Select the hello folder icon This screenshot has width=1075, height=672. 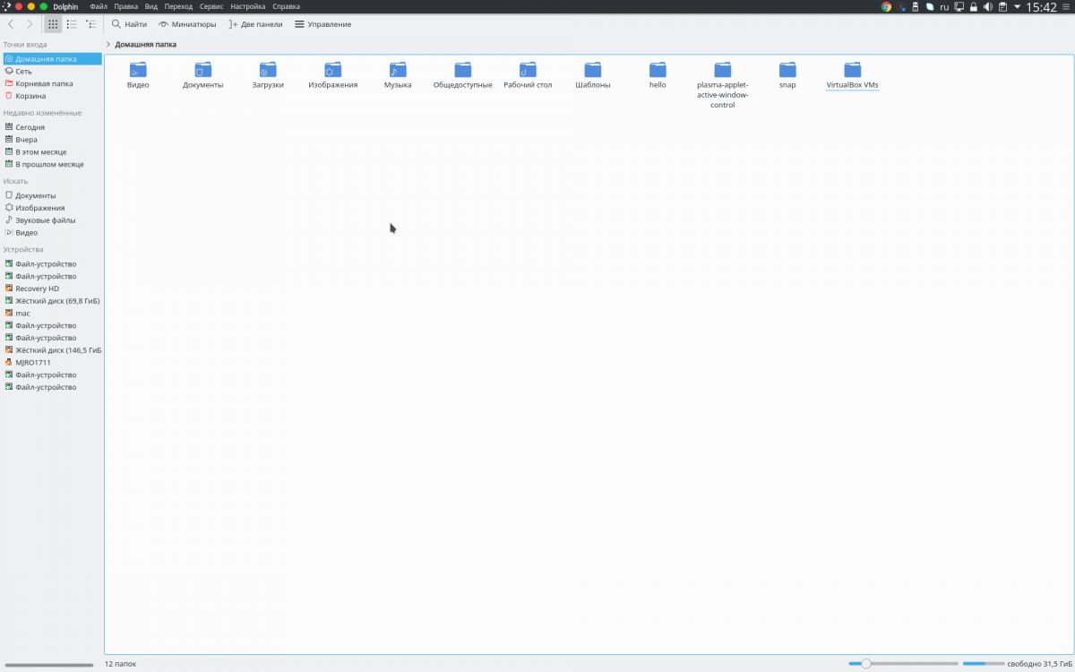tap(658, 70)
